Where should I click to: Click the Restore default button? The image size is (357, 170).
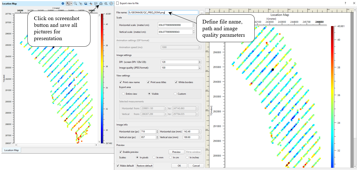coord(144,165)
